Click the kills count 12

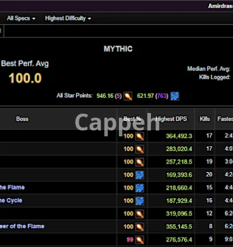pos(209,213)
